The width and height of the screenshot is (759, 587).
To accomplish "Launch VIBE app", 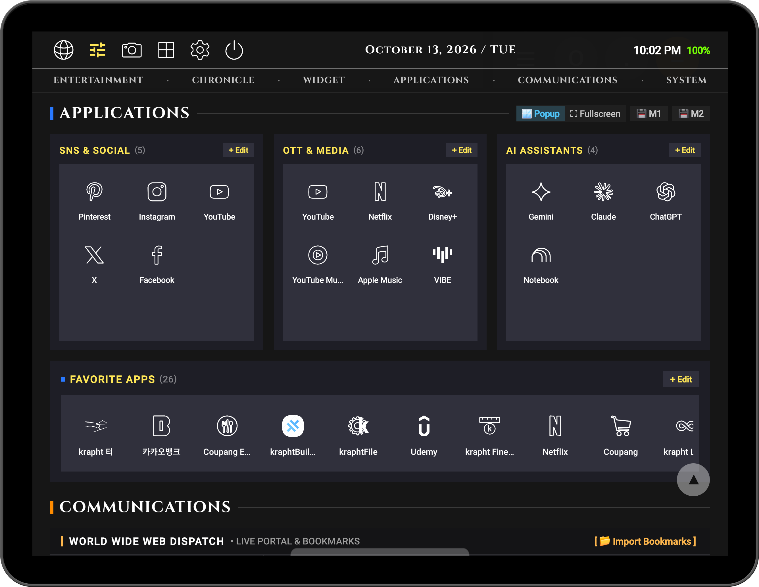I will coord(442,264).
